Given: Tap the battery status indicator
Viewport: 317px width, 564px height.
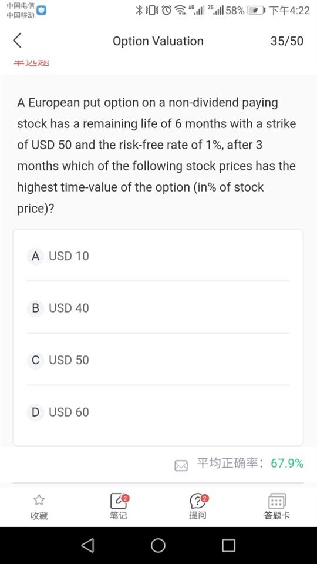Looking at the screenshot, I should [x=256, y=11].
